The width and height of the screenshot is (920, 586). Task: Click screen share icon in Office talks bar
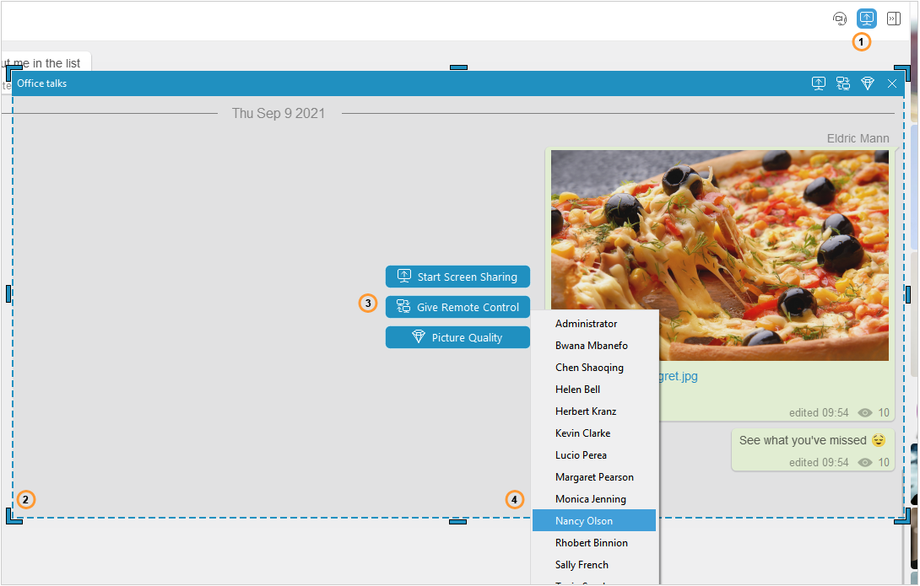pos(818,83)
